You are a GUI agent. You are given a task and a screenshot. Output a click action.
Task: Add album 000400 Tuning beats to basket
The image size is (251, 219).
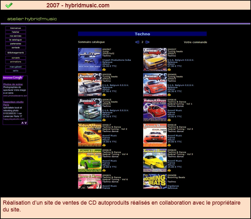point(169,95)
